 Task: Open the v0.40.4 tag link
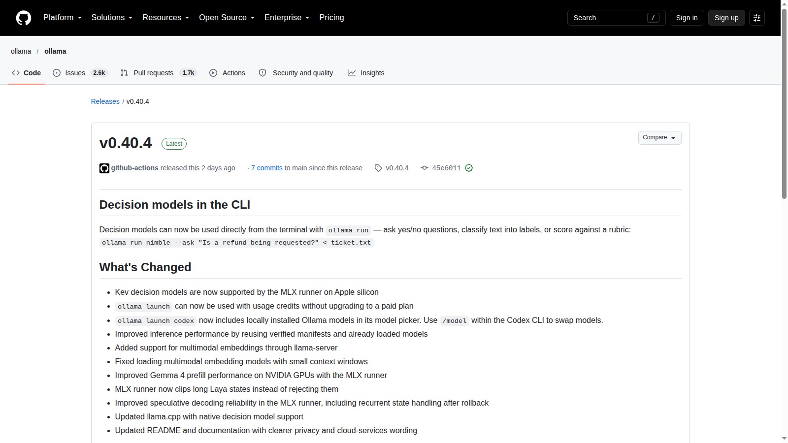point(397,168)
